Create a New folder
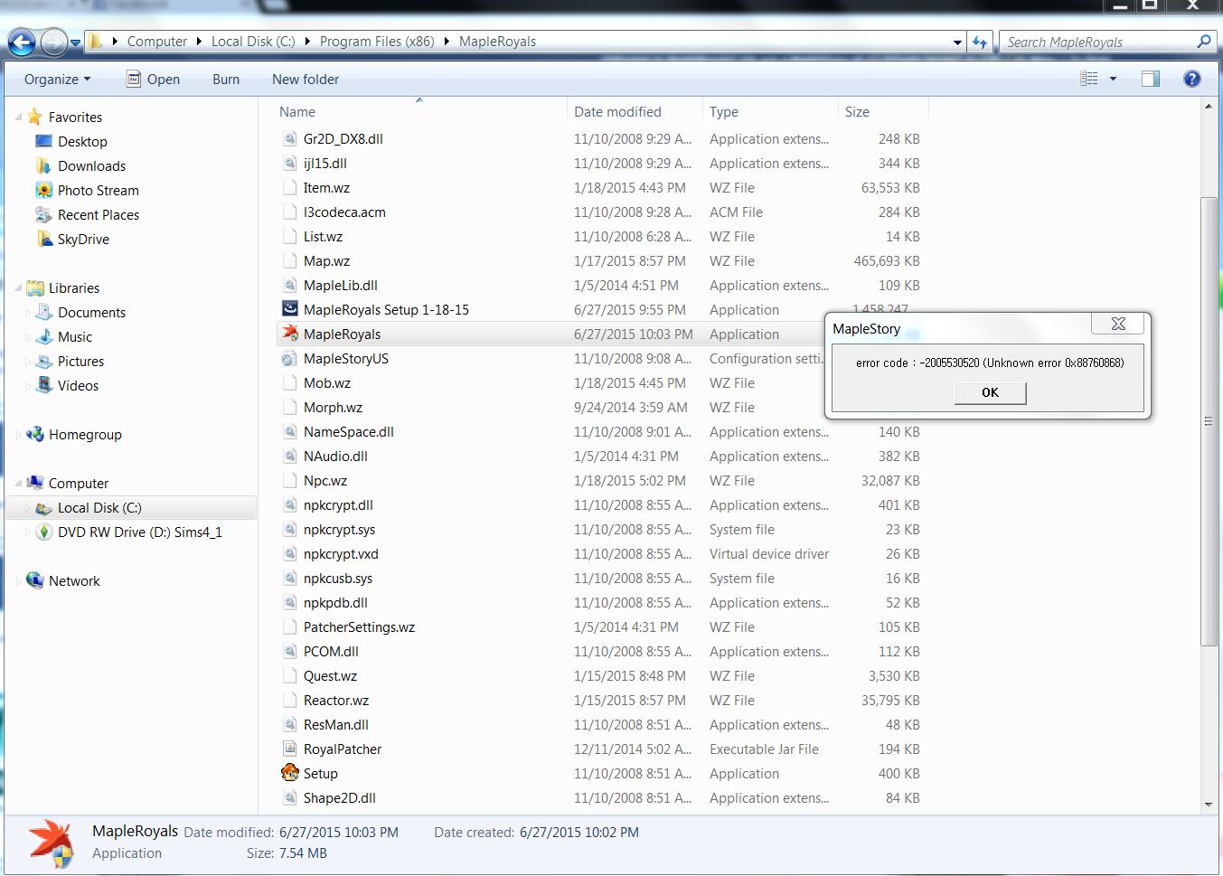 point(306,80)
